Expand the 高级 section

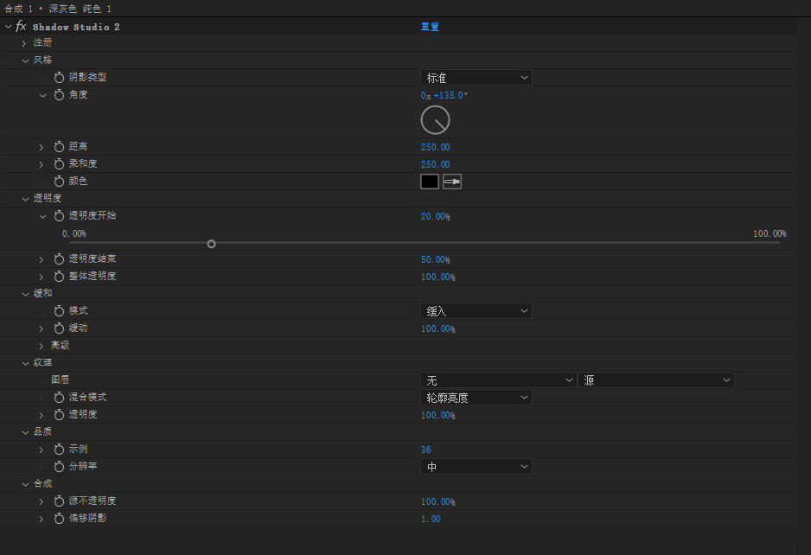pyautogui.click(x=41, y=346)
